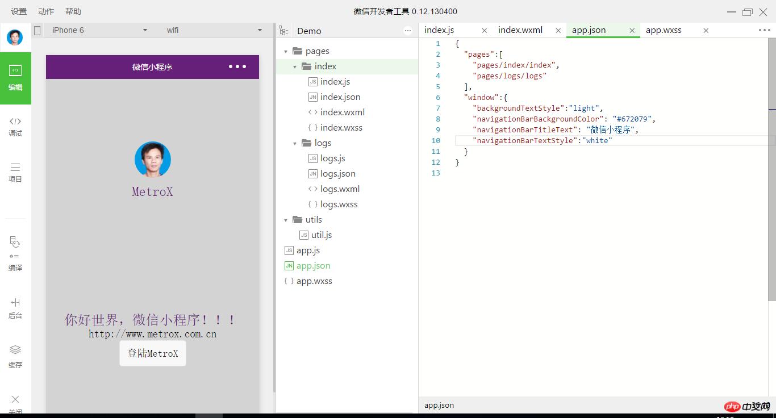Select the 编辑 (Edit) sidebar icon
This screenshot has width=776, height=418.
pos(15,78)
